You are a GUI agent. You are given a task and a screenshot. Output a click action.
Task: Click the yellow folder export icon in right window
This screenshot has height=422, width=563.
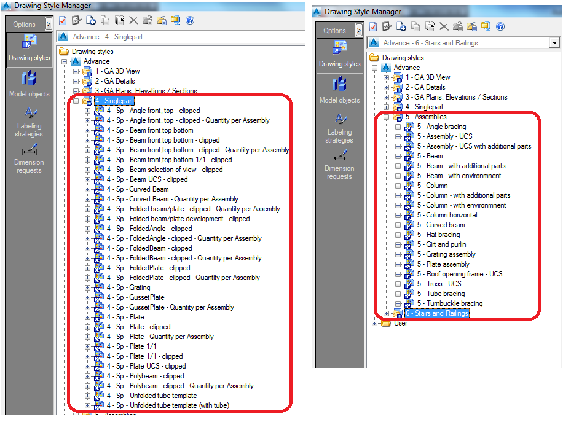(472, 26)
